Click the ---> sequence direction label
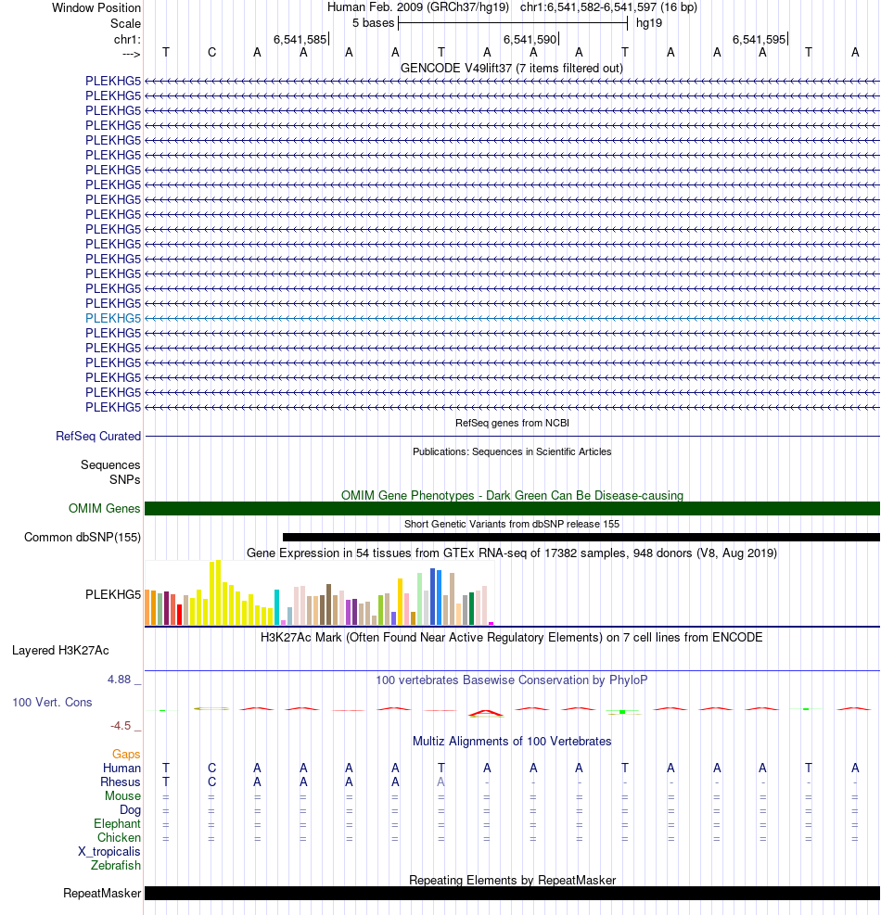This screenshot has height=915, width=881. [x=132, y=54]
